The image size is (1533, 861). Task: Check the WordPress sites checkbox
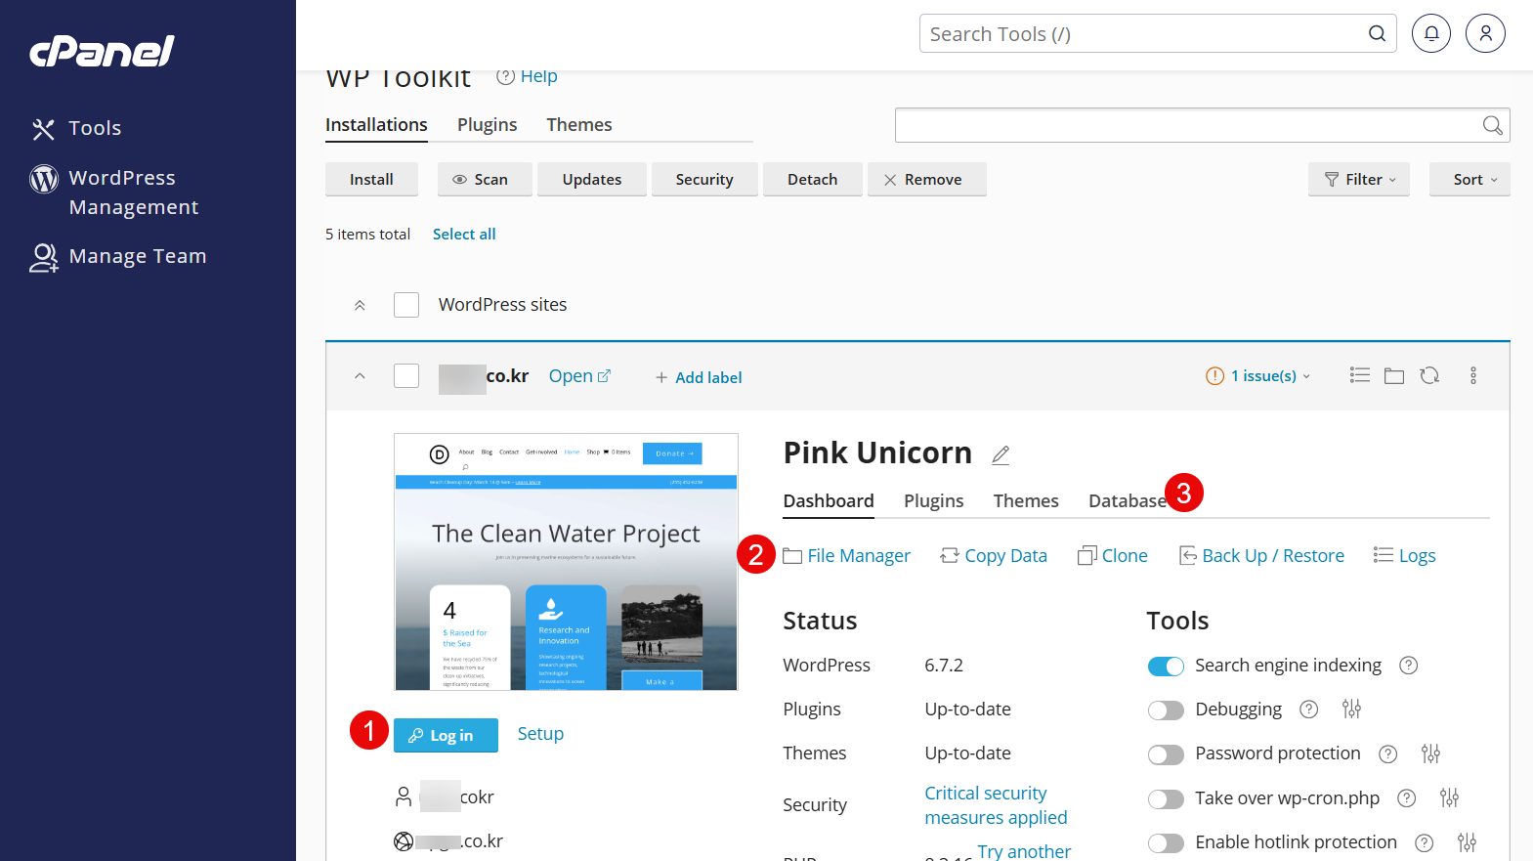click(x=406, y=305)
